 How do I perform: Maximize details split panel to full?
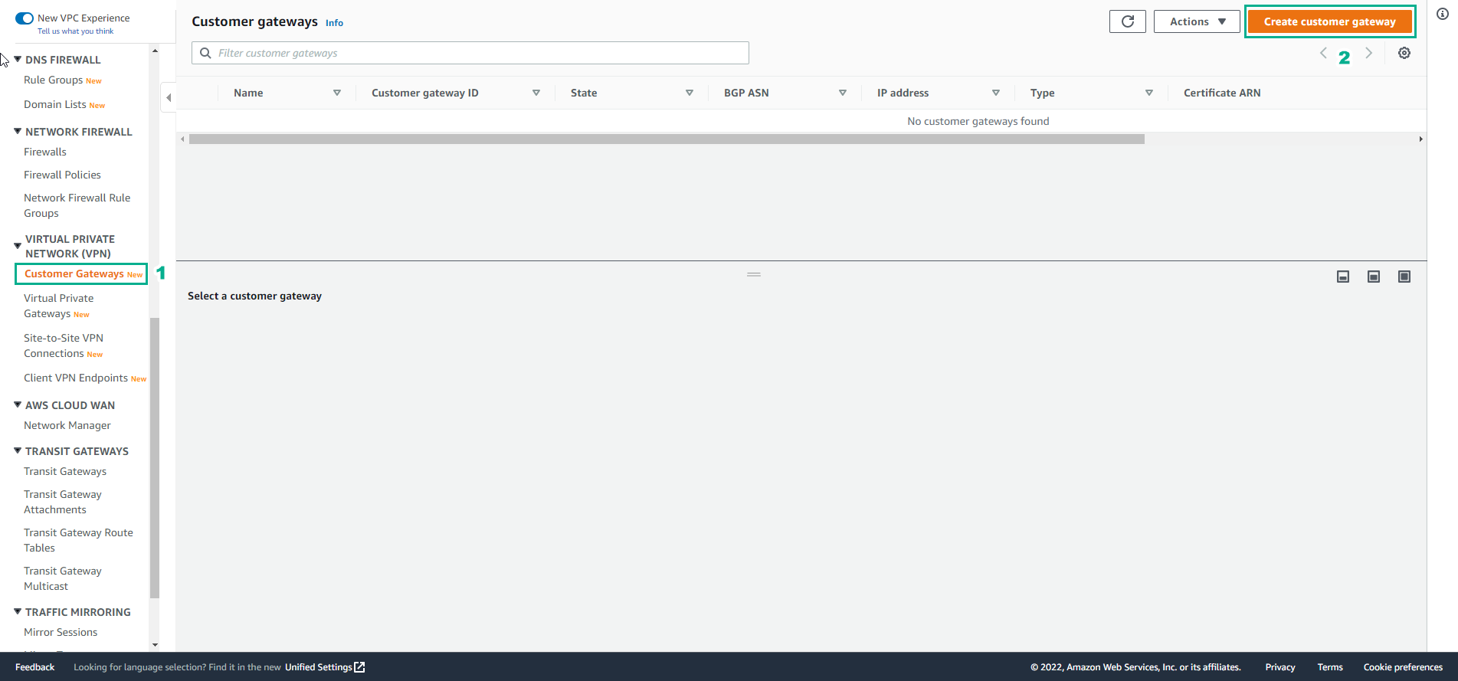1404,277
